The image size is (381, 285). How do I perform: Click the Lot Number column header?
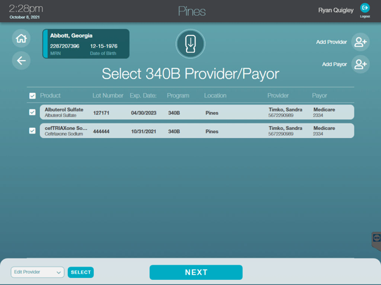pyautogui.click(x=108, y=96)
